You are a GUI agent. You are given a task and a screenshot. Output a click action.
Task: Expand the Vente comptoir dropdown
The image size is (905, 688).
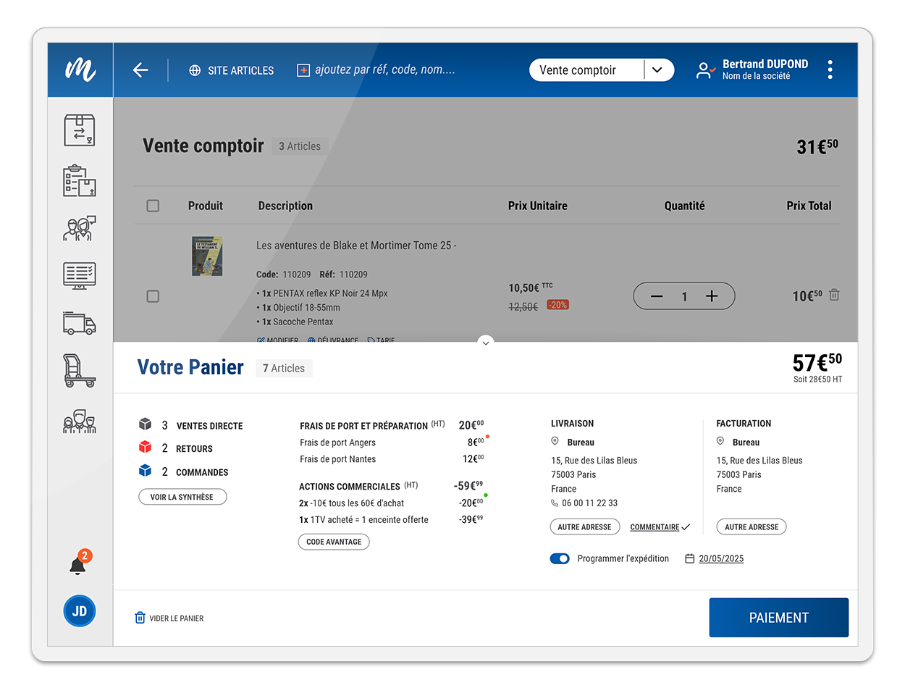[657, 70]
